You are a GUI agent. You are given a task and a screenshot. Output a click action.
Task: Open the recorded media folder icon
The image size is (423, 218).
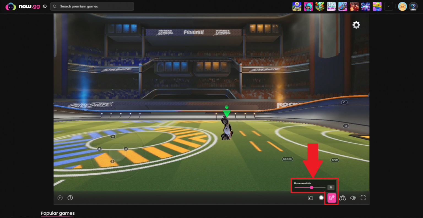tap(310, 198)
